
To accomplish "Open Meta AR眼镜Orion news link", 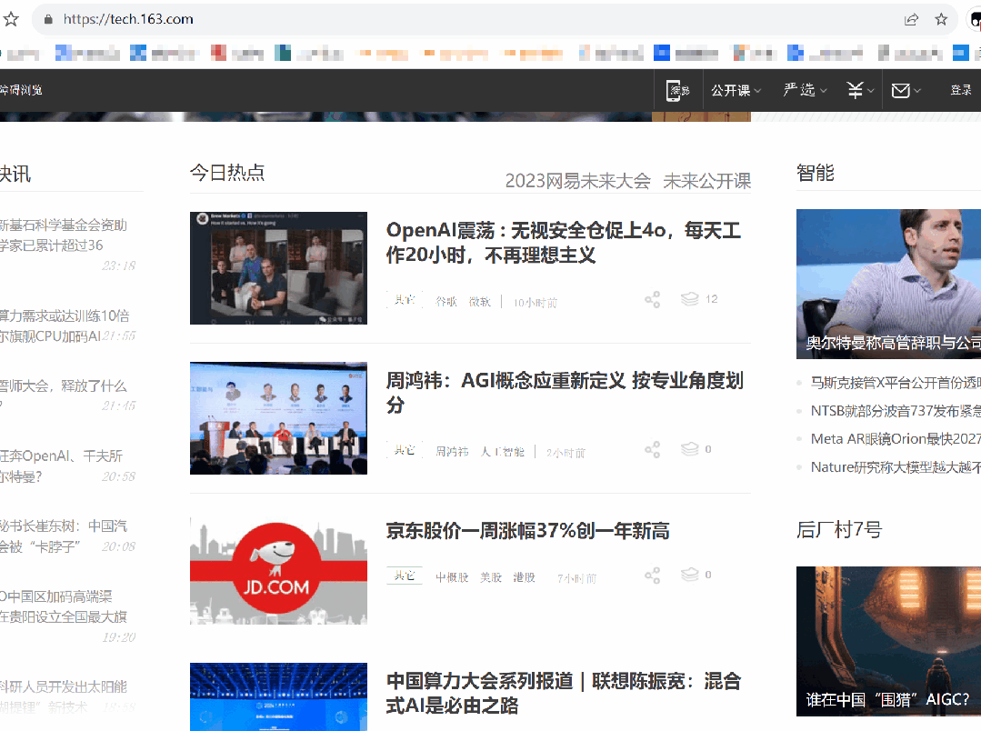I will coord(896,439).
